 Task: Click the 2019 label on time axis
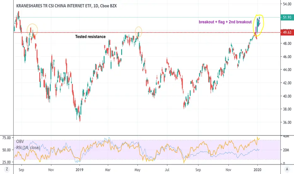79,170
